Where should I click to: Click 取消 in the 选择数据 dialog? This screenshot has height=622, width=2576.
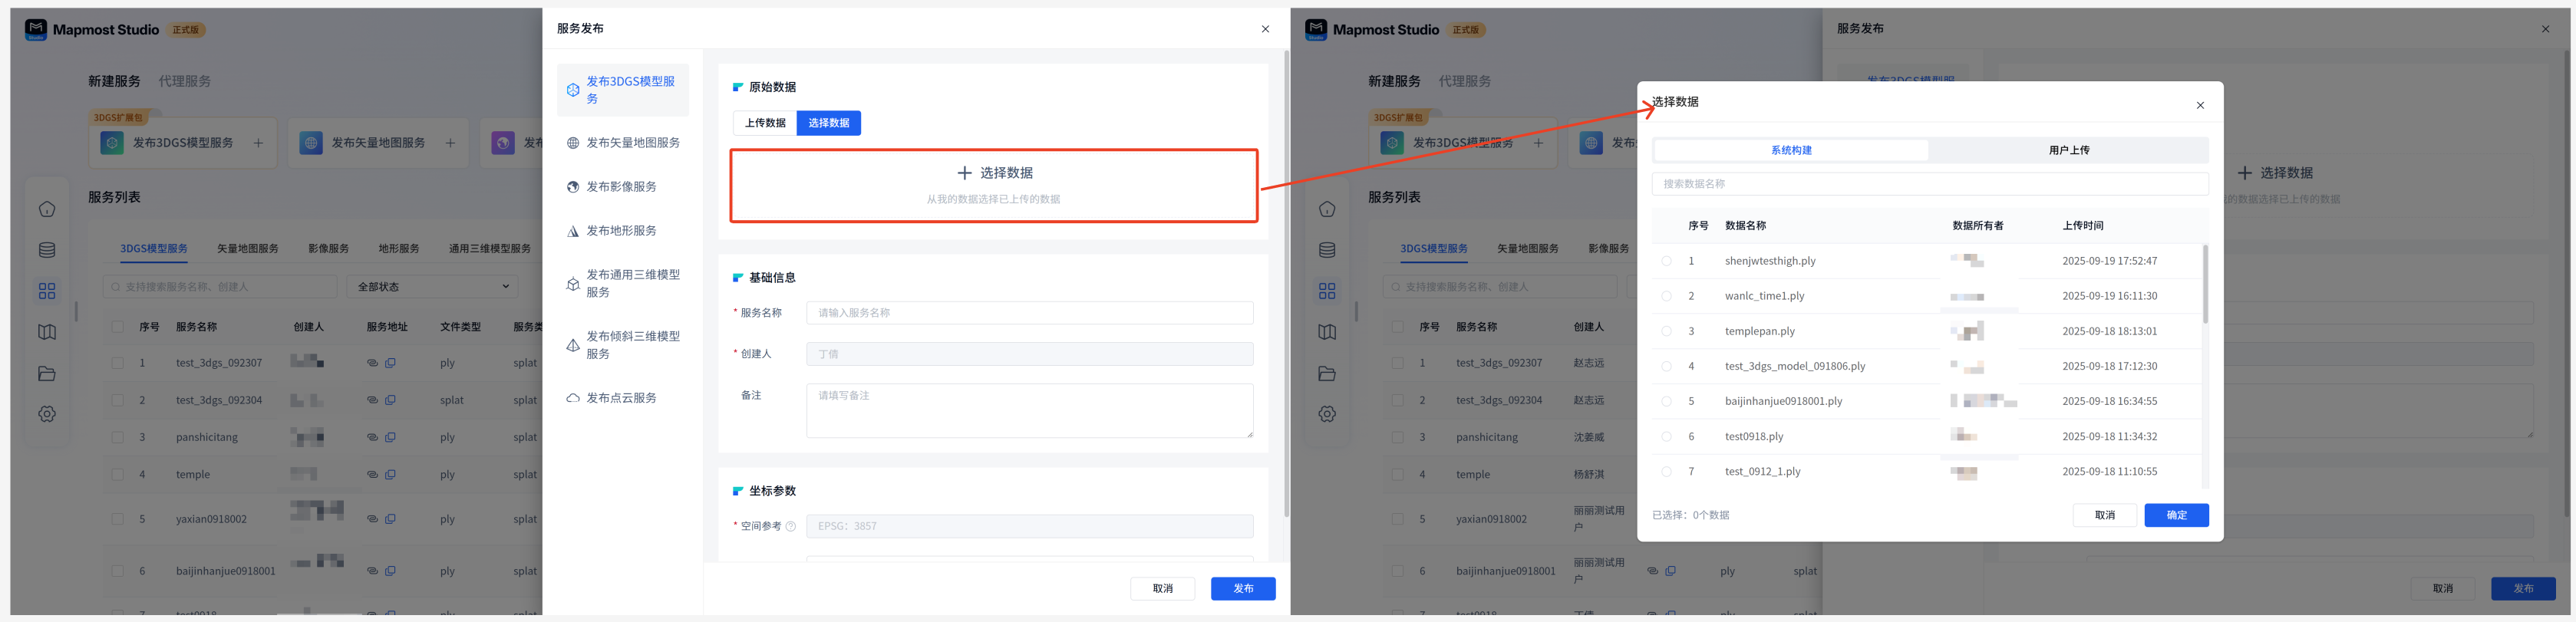(2104, 515)
